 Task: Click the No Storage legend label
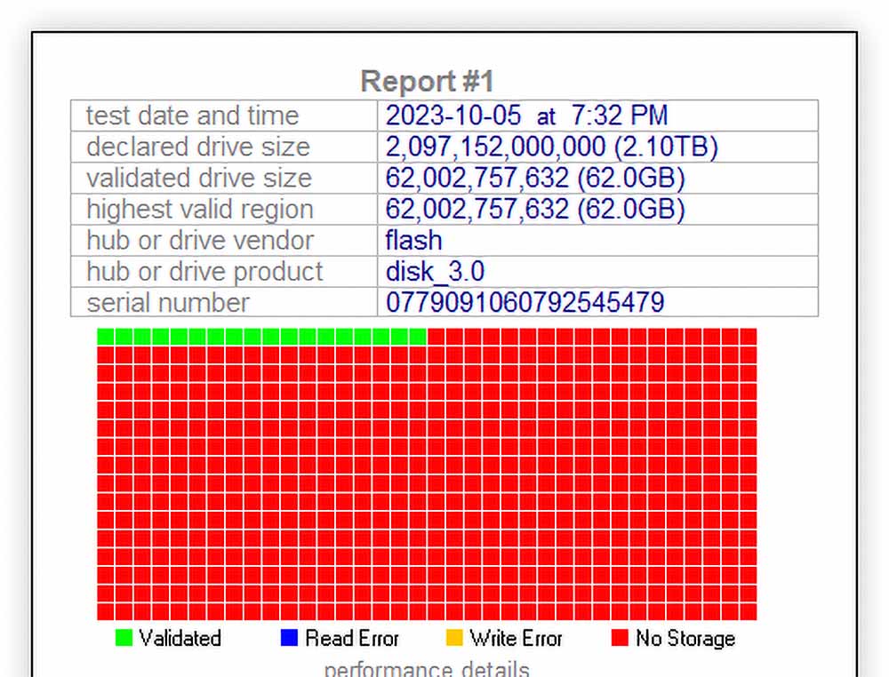click(x=685, y=638)
